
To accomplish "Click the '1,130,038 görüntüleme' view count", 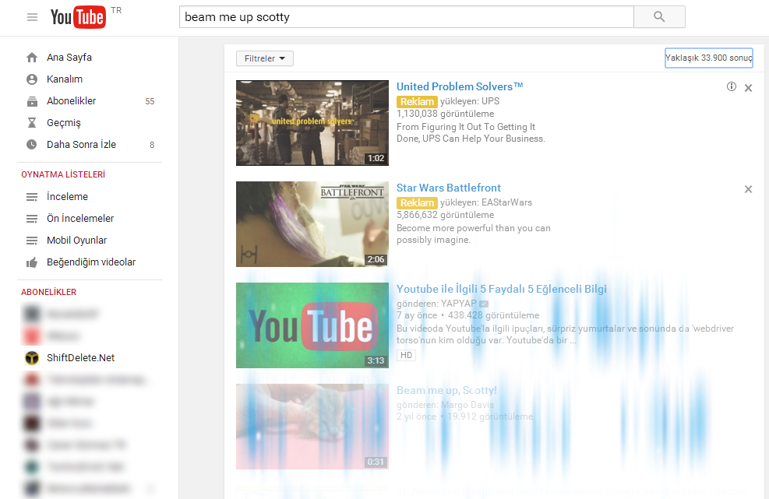I will (x=446, y=114).
